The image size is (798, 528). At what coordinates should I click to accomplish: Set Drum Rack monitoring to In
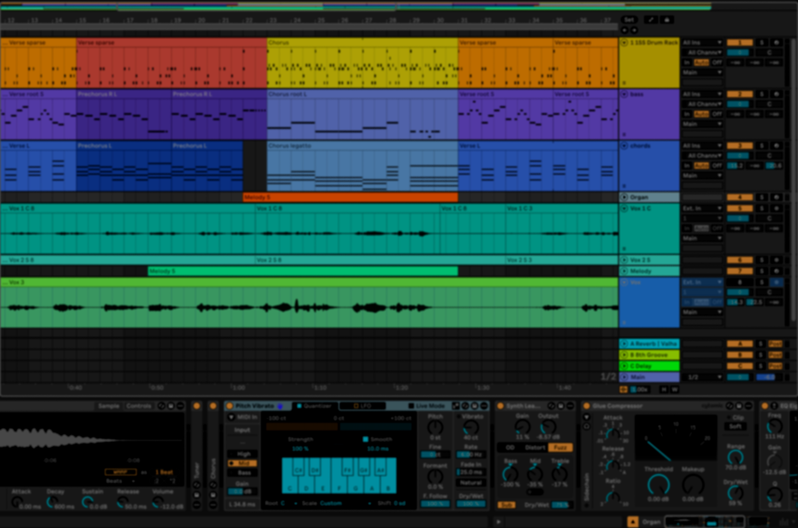pyautogui.click(x=687, y=63)
